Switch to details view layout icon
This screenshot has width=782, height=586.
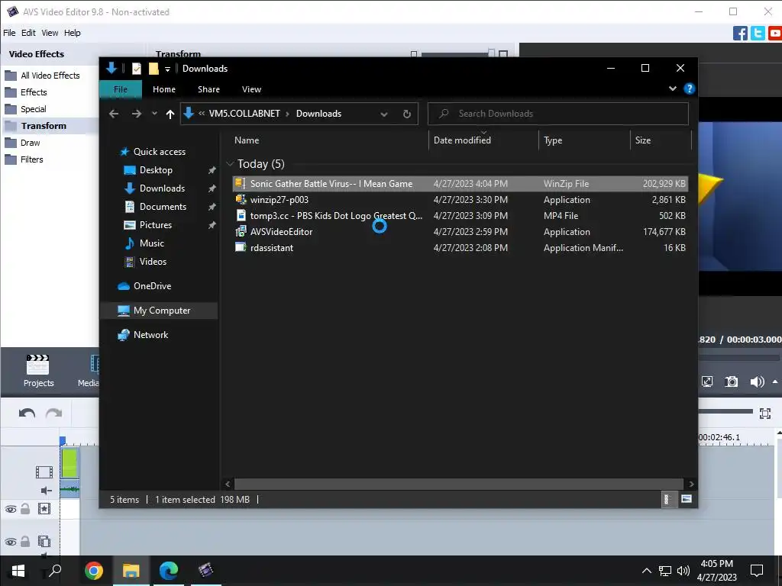[666, 499]
